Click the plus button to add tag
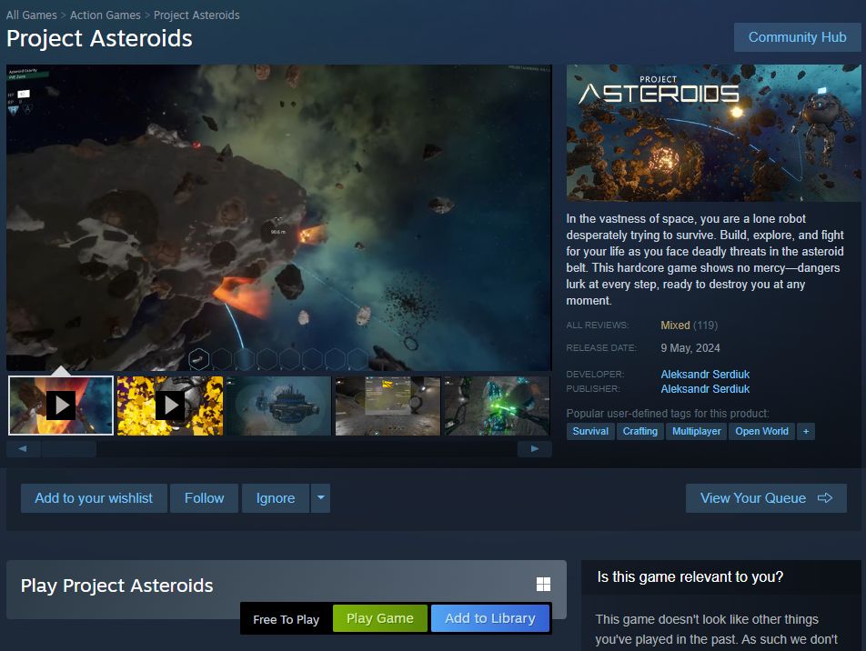Viewport: 866px width, 651px height. [x=806, y=431]
